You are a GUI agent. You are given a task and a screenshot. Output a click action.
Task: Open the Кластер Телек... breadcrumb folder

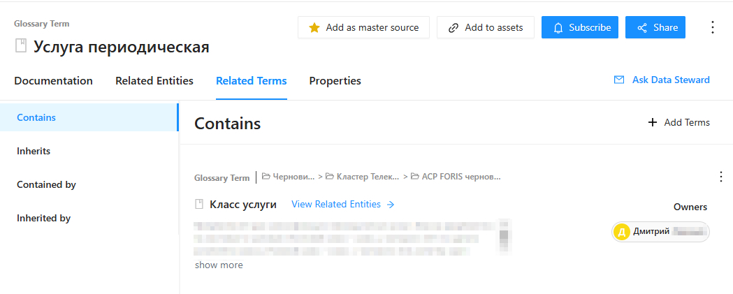pyautogui.click(x=363, y=177)
